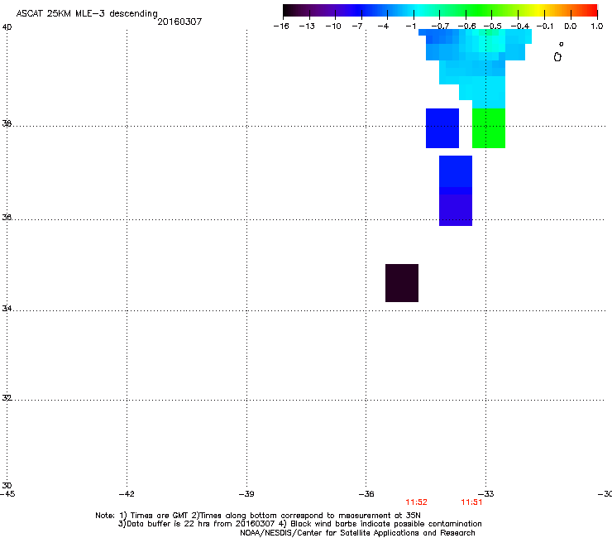Click the longitude axis label -42
The width and height of the screenshot is (612, 538).
click(127, 494)
